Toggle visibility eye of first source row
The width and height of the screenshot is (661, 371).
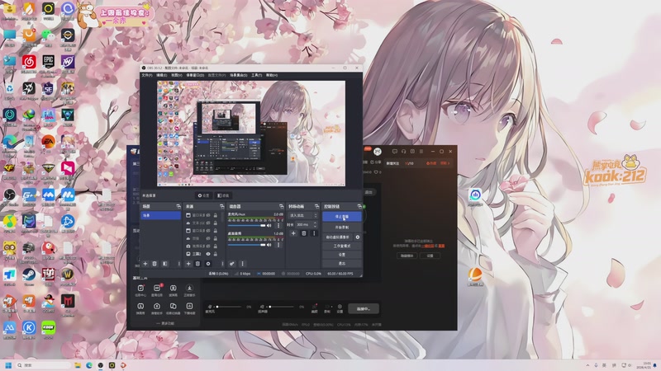208,215
